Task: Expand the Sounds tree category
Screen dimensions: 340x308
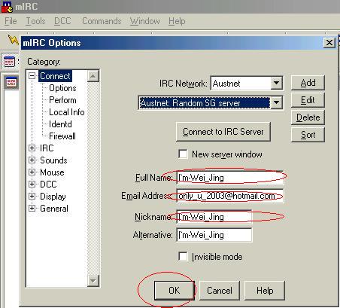Action: tap(32, 160)
